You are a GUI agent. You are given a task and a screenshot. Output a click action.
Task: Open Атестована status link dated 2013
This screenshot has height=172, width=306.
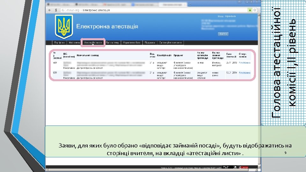click(x=244, y=63)
